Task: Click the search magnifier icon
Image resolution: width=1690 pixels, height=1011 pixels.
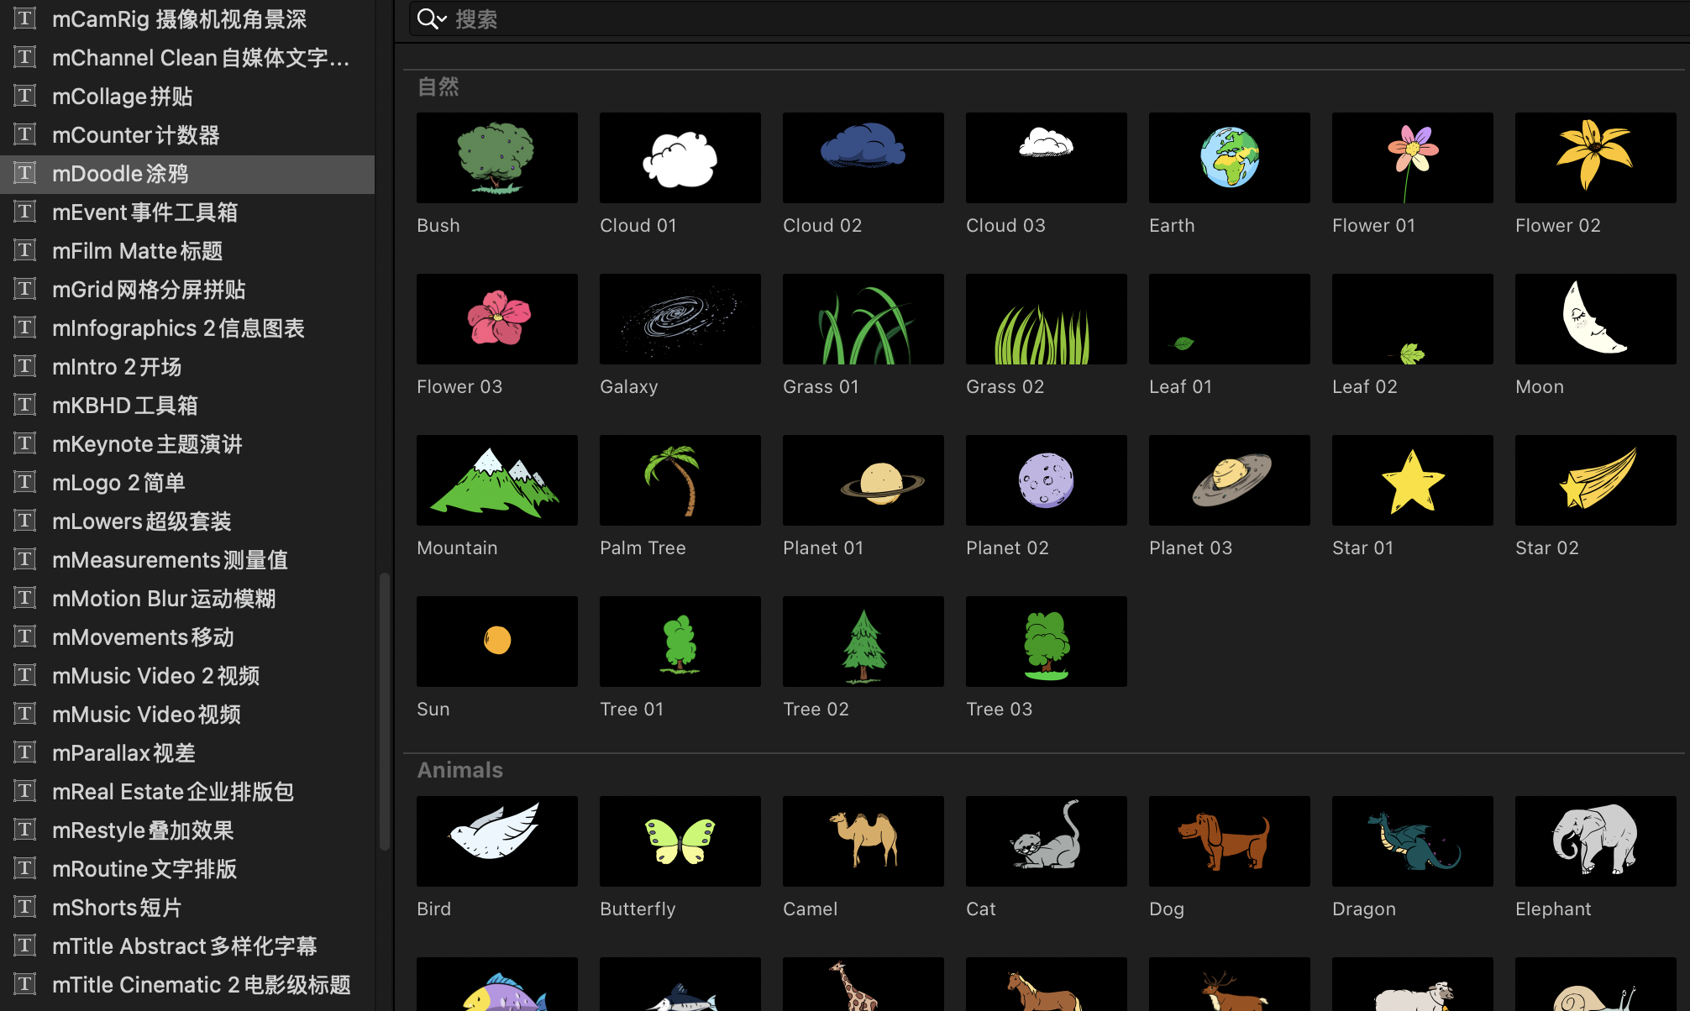Action: [428, 18]
